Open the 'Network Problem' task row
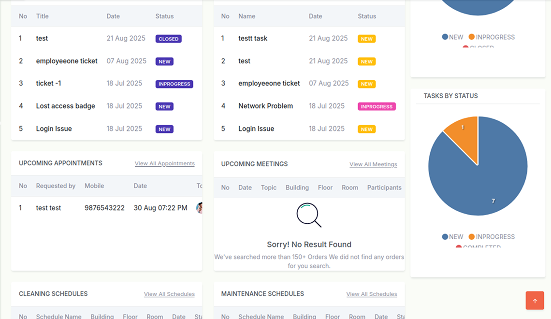 (x=265, y=106)
